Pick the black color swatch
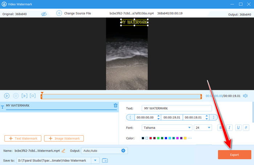This screenshot has height=165, width=254. (143, 138)
